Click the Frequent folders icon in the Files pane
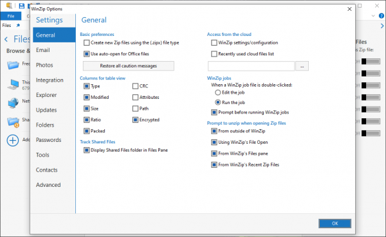The height and width of the screenshot is (237, 386). click(13, 65)
